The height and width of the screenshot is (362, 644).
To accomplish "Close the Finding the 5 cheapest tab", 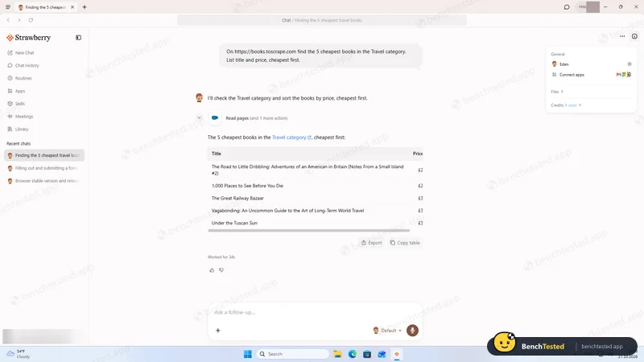I will pyautogui.click(x=72, y=7).
